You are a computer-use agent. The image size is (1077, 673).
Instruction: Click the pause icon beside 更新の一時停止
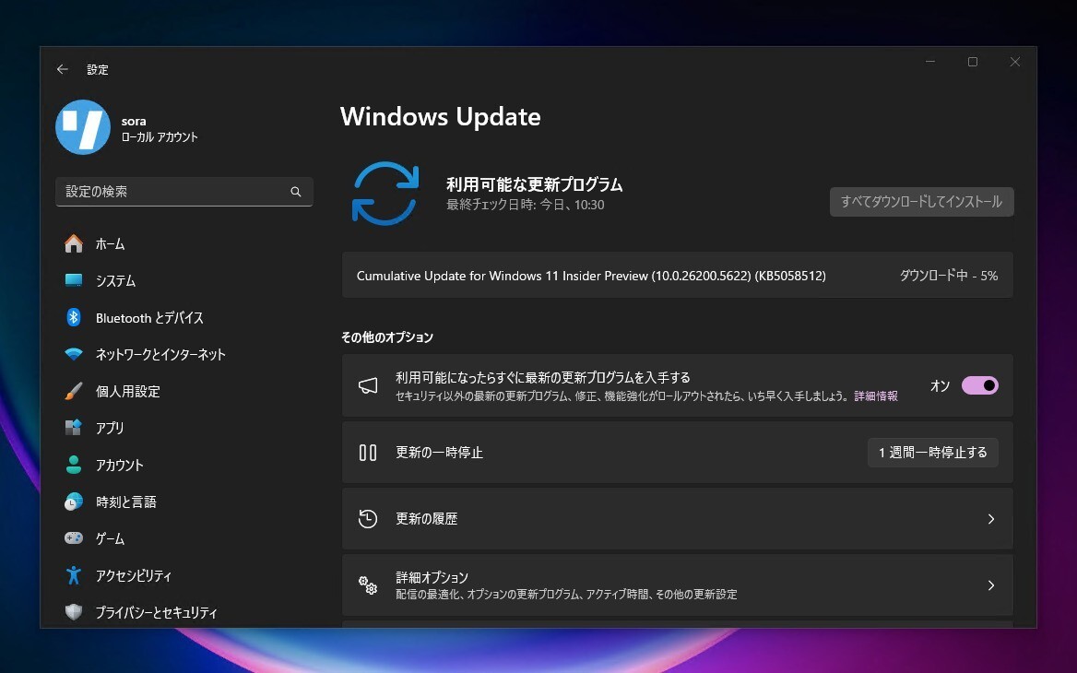(368, 453)
